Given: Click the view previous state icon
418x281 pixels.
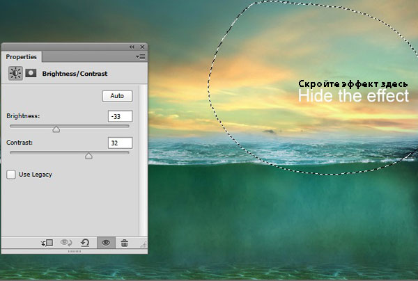Looking at the screenshot, I should (66, 243).
